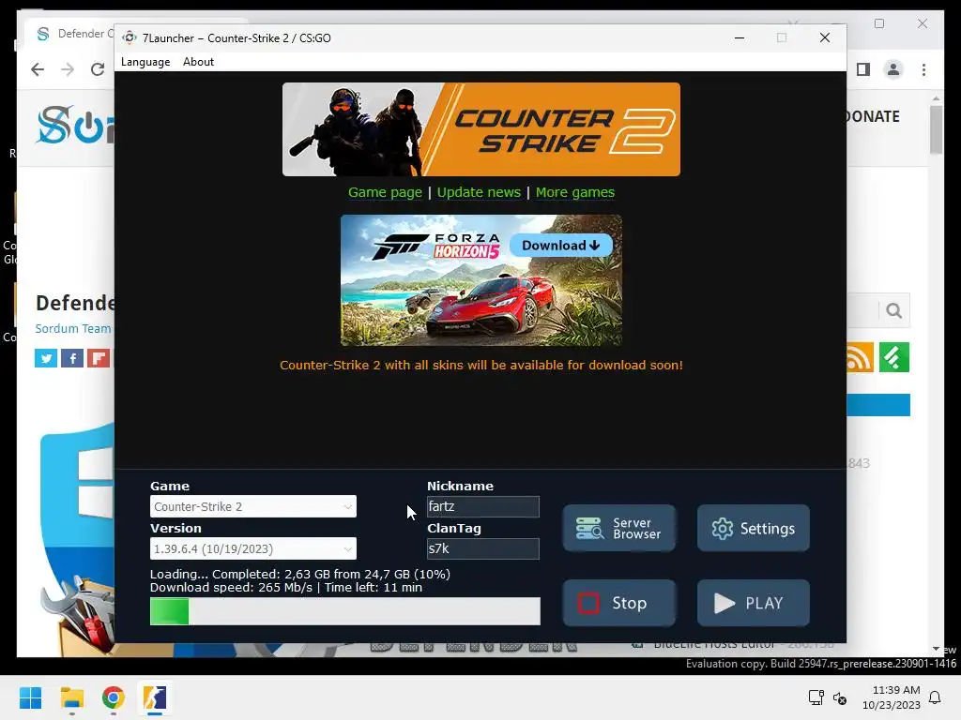
Task: Open the Game page link
Action: (x=385, y=192)
